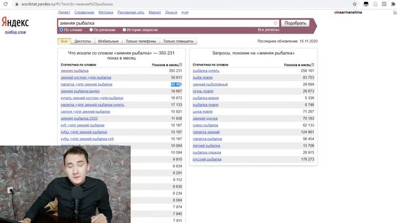The image size is (397, 223).
Task: Expand the 'ещё' services menu
Action: click(x=185, y=12)
